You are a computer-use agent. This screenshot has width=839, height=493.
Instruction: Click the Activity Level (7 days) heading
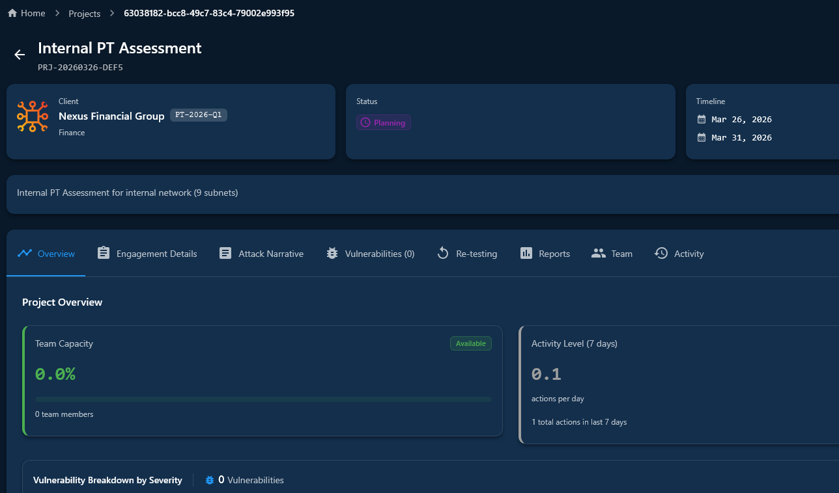(575, 343)
